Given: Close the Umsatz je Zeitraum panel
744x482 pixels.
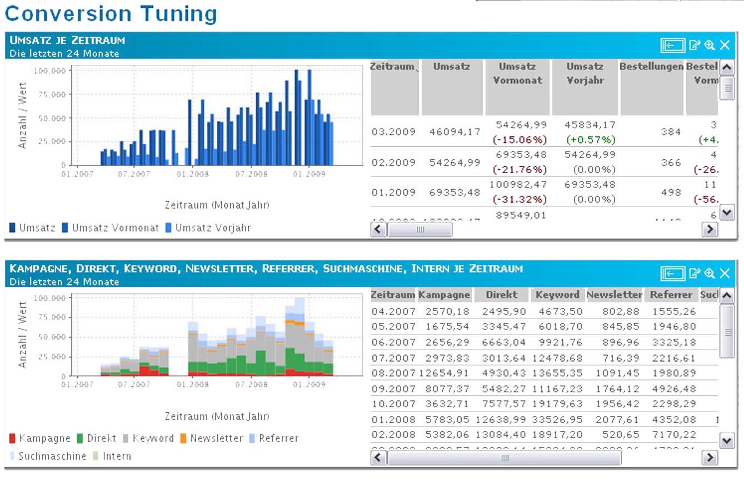Looking at the screenshot, I should tap(725, 45).
